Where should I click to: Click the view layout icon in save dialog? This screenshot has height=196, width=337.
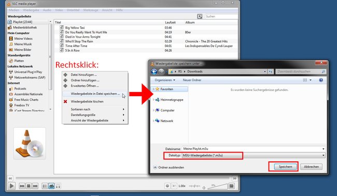coord(305,80)
